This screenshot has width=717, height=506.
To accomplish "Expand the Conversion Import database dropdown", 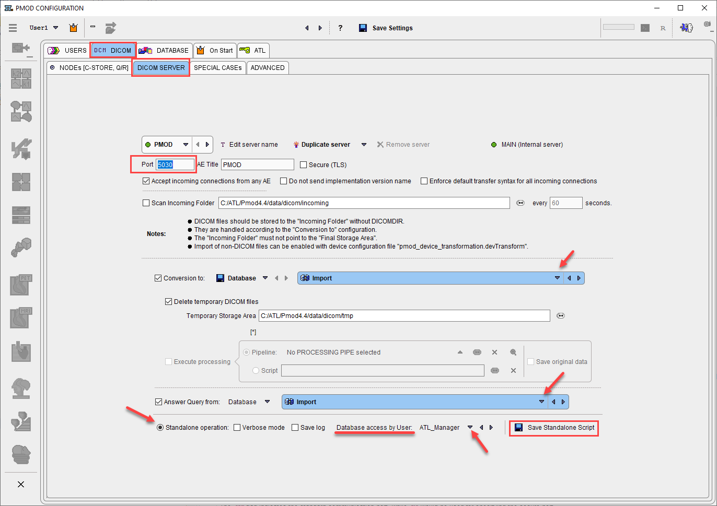I will tap(557, 278).
